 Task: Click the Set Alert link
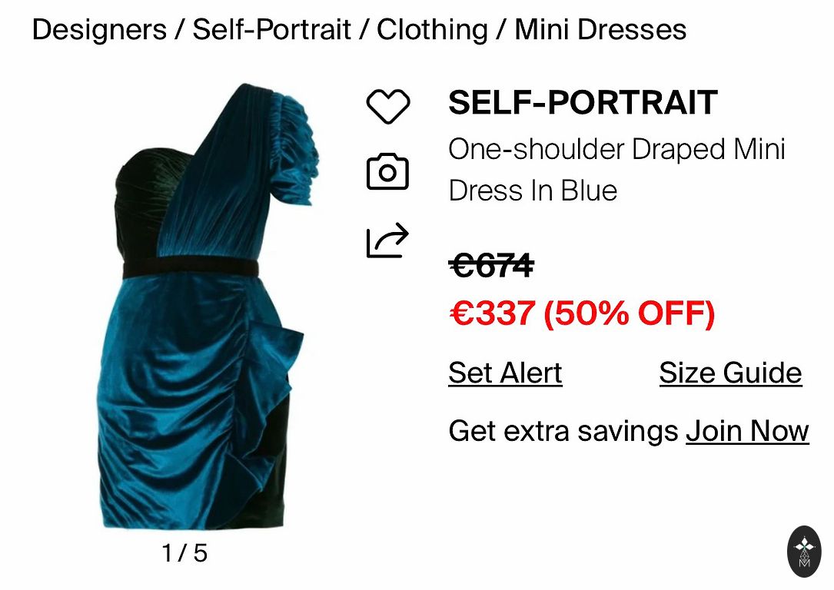[x=505, y=373]
